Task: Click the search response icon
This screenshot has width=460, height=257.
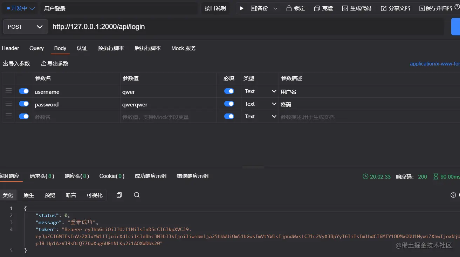Action: [x=137, y=195]
